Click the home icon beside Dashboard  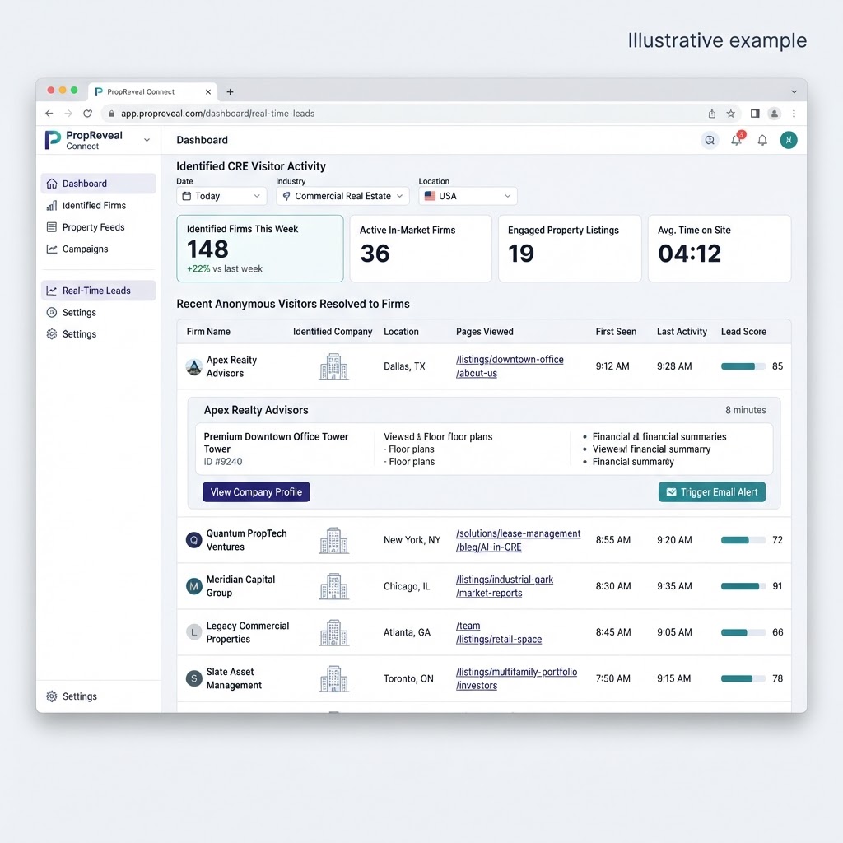click(52, 184)
